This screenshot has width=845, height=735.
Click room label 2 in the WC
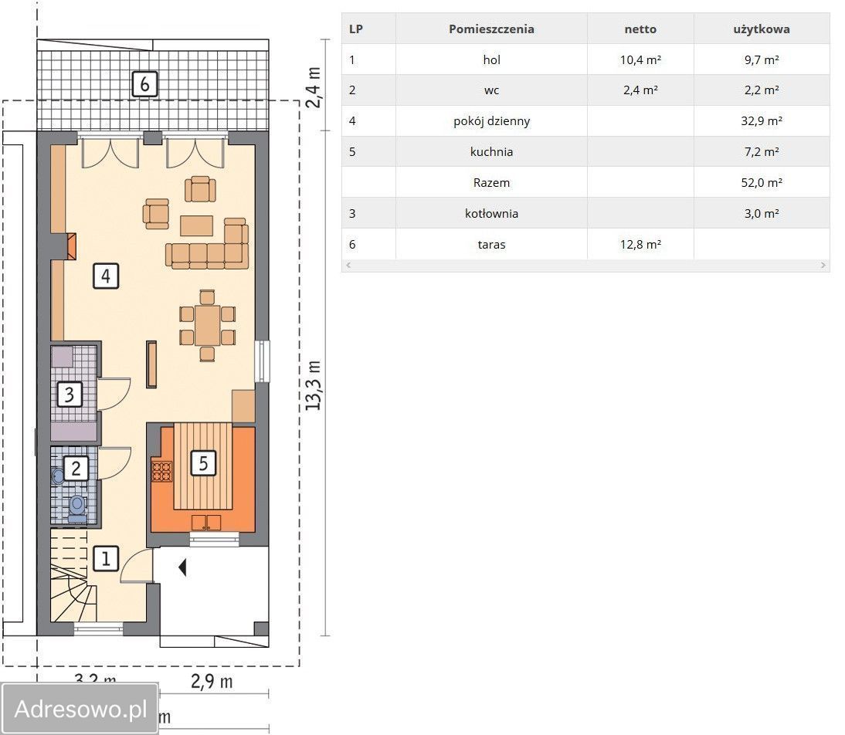[x=76, y=469]
